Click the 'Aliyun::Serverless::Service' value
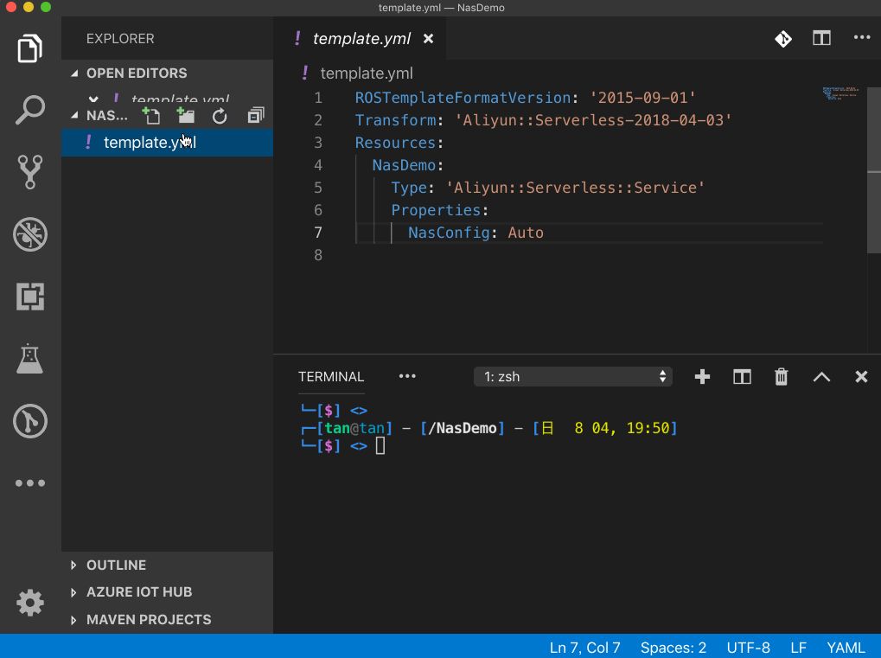The width and height of the screenshot is (881, 658). coord(575,188)
